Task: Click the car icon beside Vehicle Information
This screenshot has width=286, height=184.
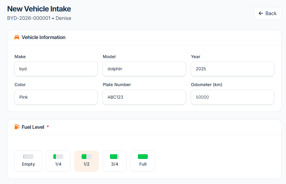Action: [17, 37]
